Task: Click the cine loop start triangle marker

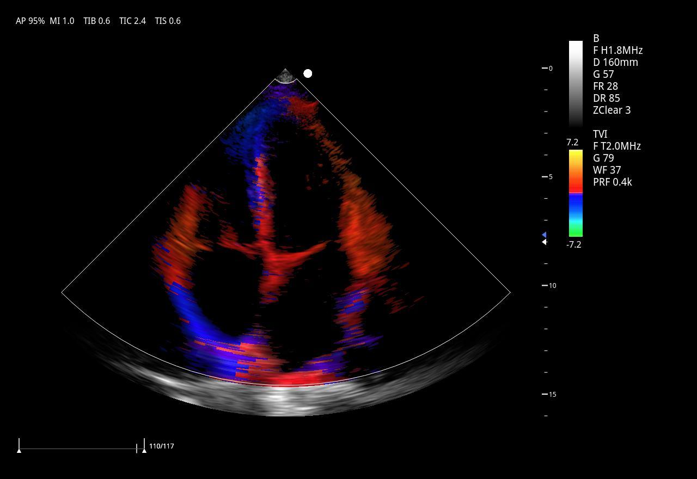Action: click(19, 450)
